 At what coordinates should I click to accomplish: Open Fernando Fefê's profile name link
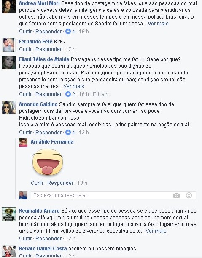[35, 42]
